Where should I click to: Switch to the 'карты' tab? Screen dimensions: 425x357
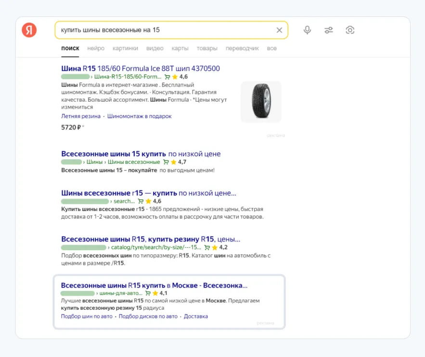[180, 48]
